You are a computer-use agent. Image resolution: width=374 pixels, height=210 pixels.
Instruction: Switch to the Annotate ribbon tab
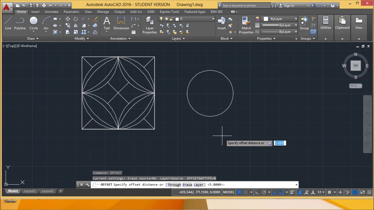tap(51, 12)
